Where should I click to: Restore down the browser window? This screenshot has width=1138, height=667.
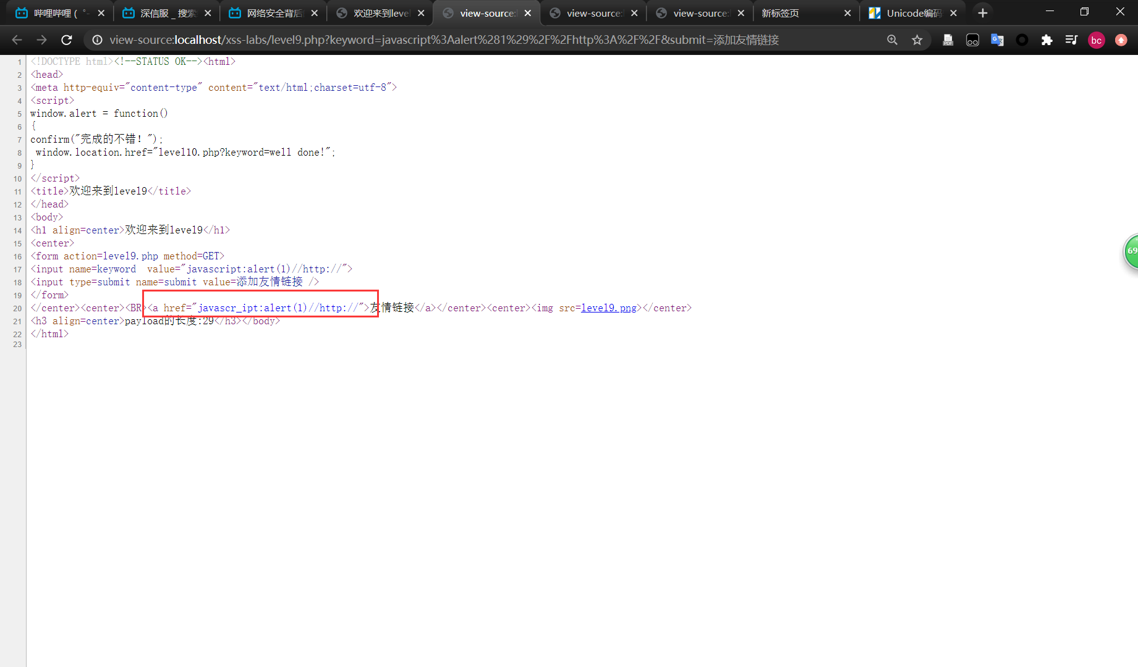pos(1084,12)
